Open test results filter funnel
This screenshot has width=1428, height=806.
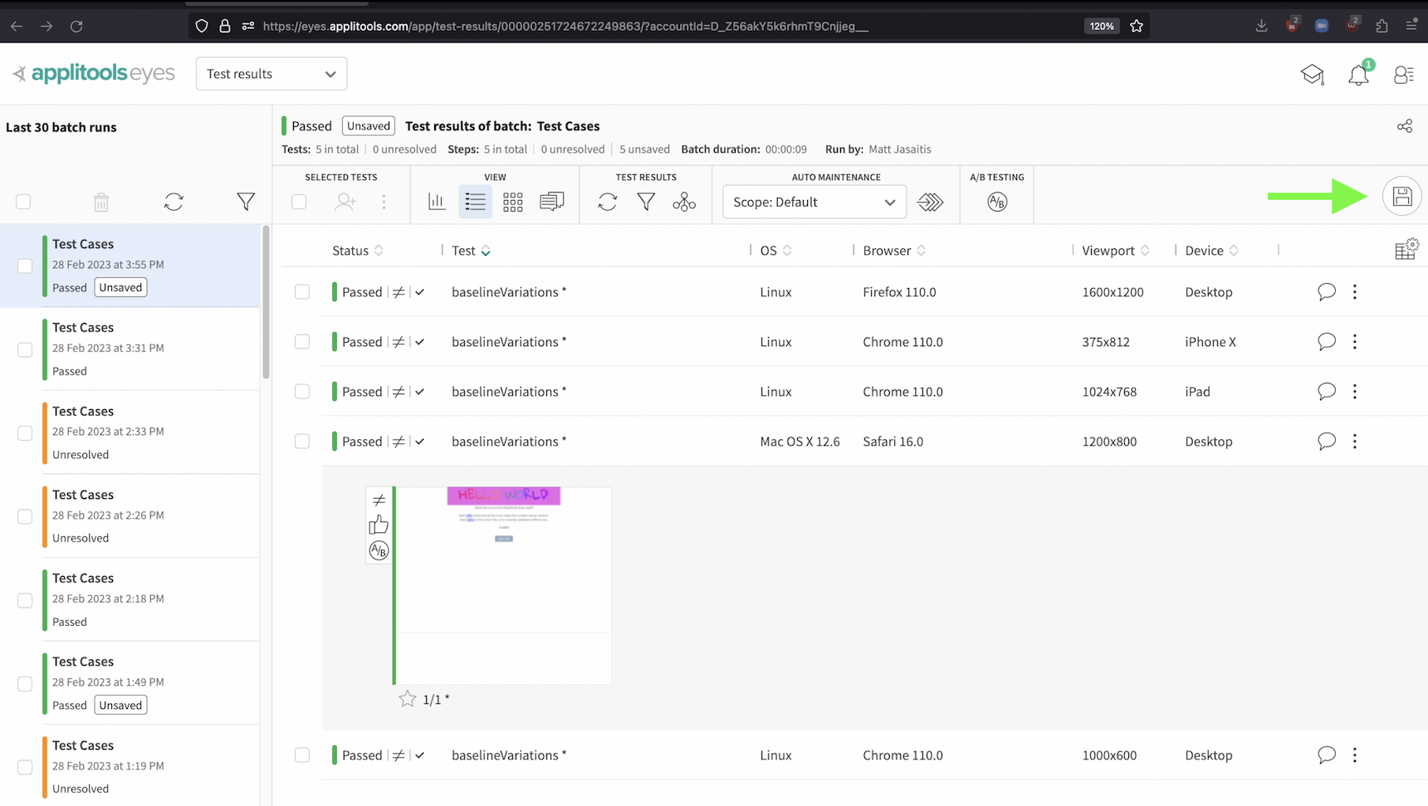tap(646, 202)
